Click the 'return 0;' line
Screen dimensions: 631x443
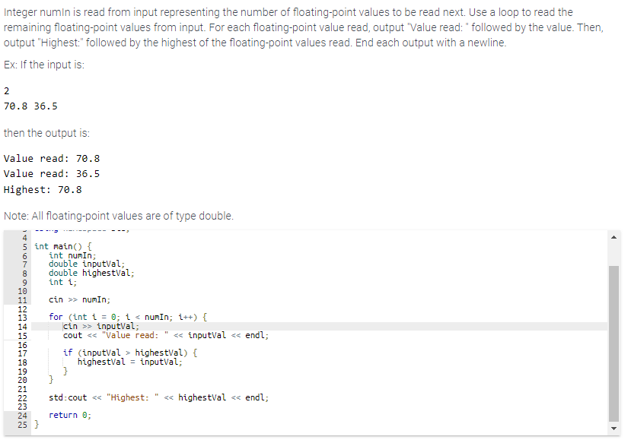click(70, 416)
